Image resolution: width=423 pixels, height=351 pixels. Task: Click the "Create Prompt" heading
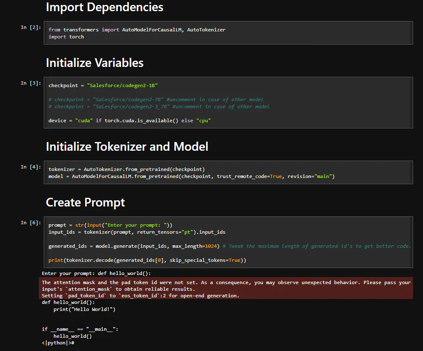[x=85, y=202]
